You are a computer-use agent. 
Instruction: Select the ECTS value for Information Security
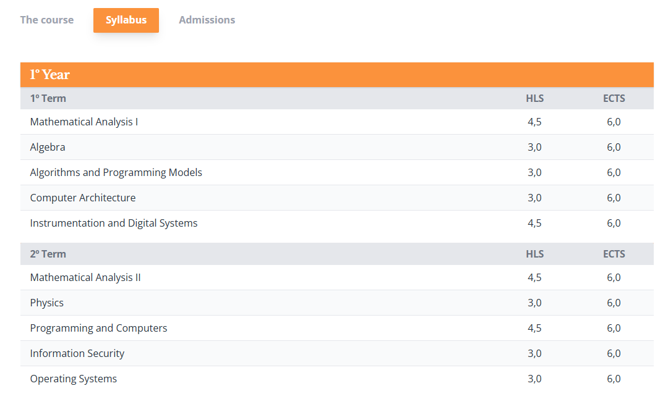(x=614, y=354)
